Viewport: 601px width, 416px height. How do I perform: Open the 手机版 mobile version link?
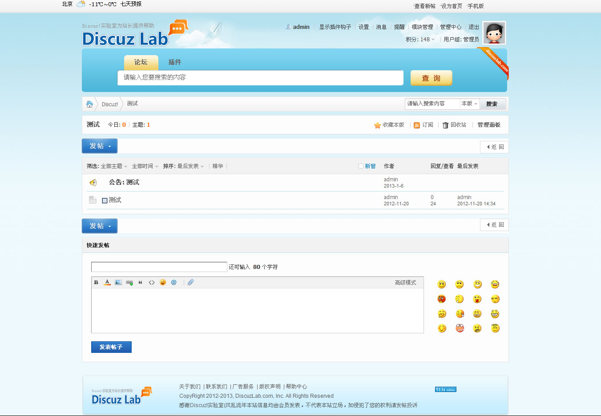476,6
